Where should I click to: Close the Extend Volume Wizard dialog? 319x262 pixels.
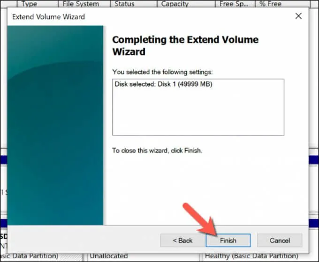click(298, 16)
